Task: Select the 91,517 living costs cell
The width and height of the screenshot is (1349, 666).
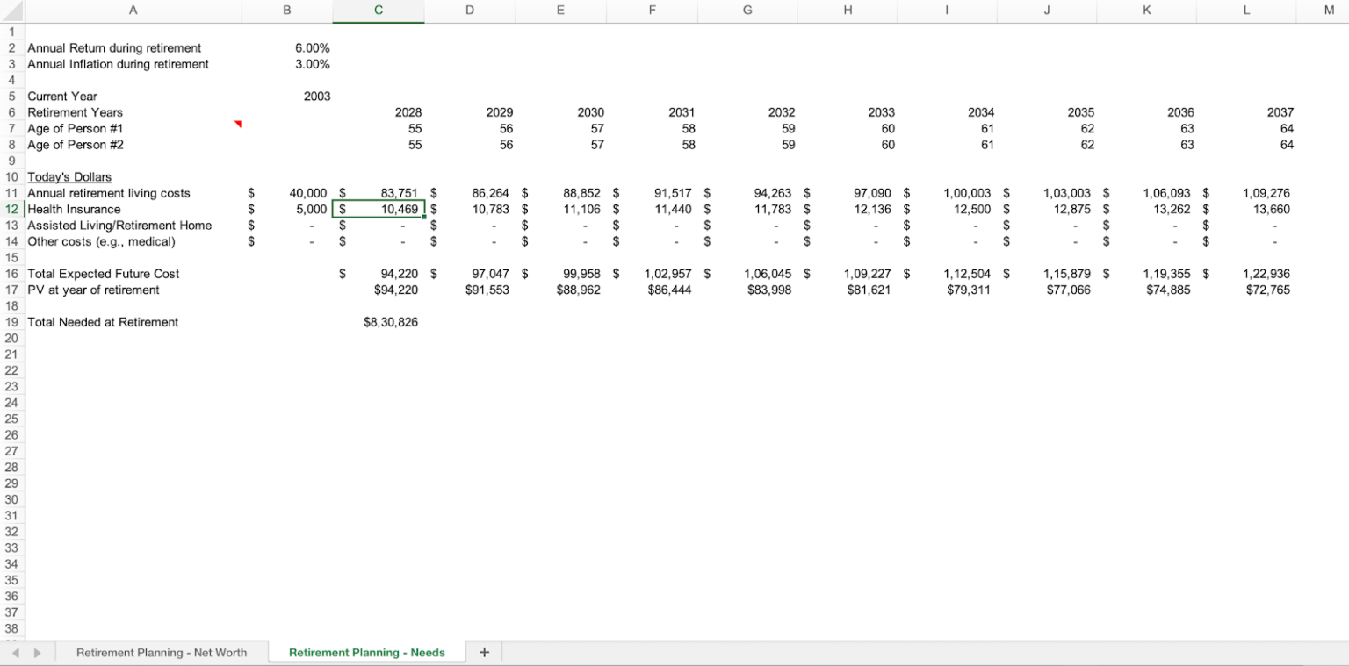Action: pyautogui.click(x=653, y=193)
